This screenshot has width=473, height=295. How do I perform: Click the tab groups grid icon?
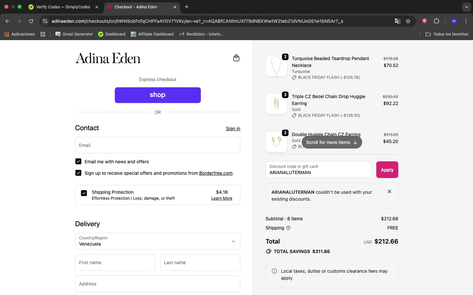click(x=43, y=34)
